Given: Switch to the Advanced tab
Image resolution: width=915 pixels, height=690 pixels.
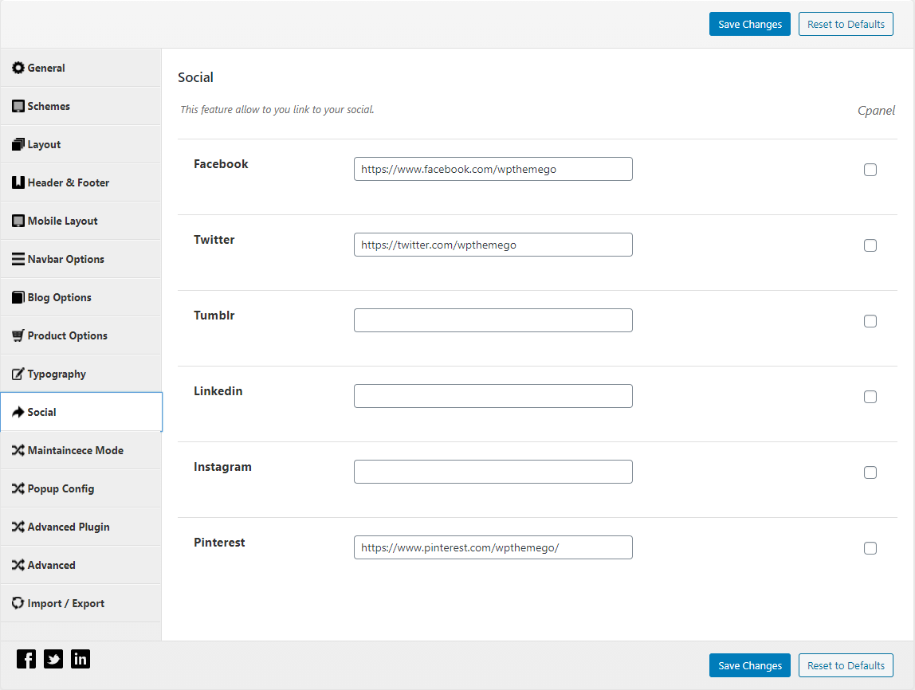Looking at the screenshot, I should click(x=81, y=565).
